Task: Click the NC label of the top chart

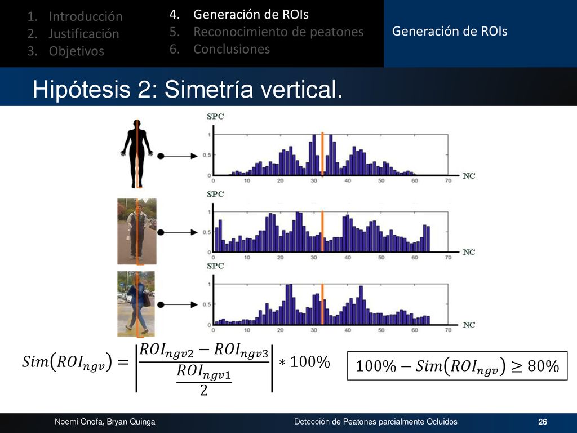Action: coord(469,176)
